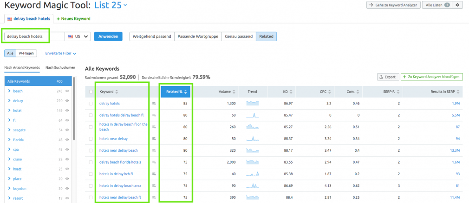Viewport: 469px width, 203px height.
Task: Check the box for 'delray hotels delray beach fl'
Action: point(91,115)
